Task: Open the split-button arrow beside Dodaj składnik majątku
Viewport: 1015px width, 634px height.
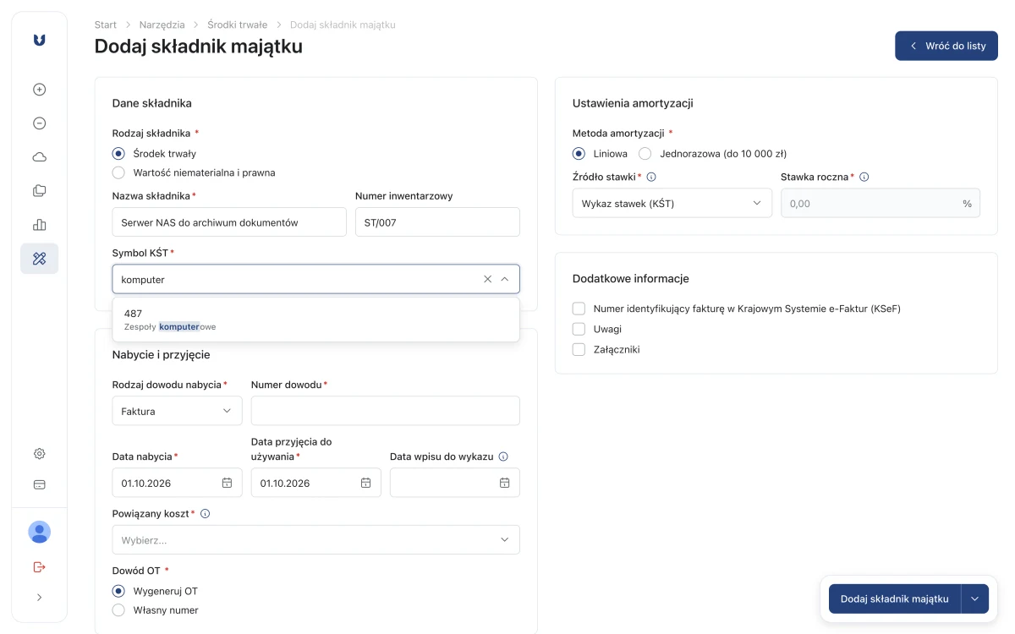Action: click(974, 598)
